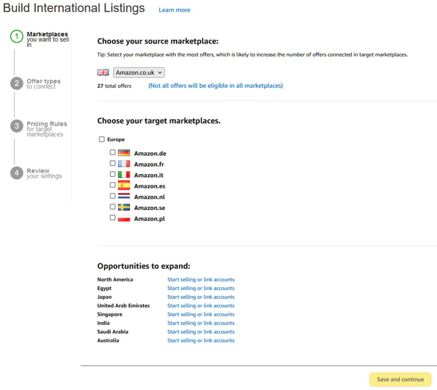
Task: Click the Italian flag next to Amazon.it
Action: [x=124, y=175]
